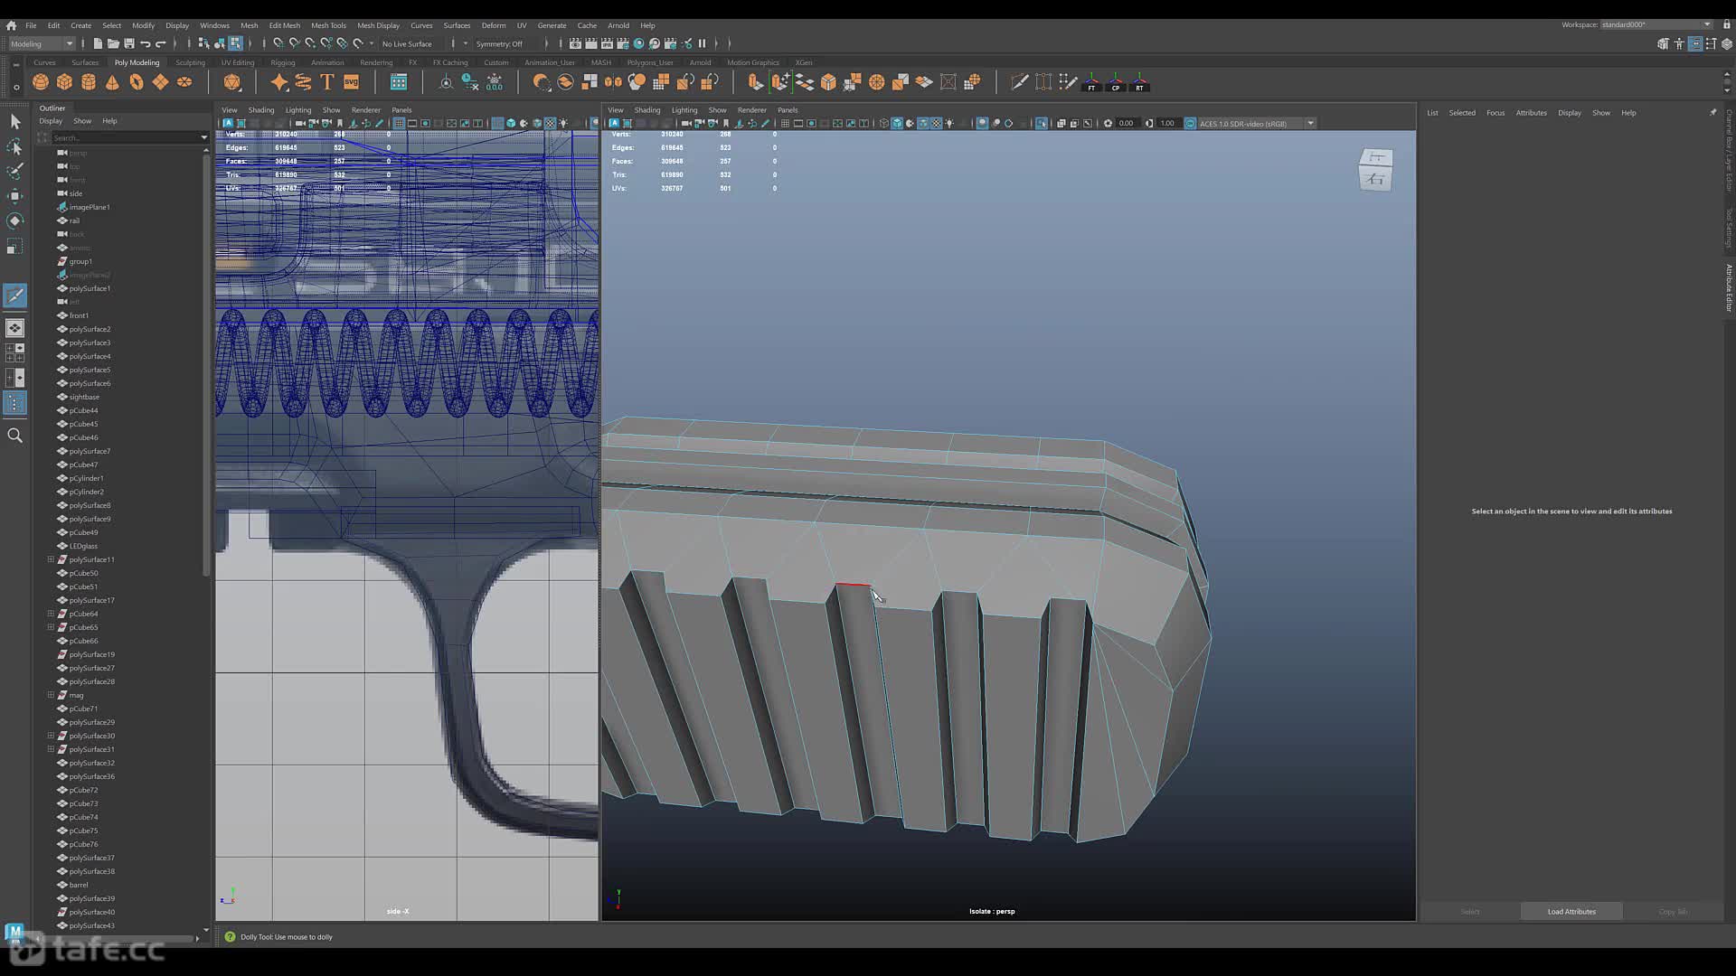Expand the pCube65 node
This screenshot has width=1736, height=976.
click(51, 627)
